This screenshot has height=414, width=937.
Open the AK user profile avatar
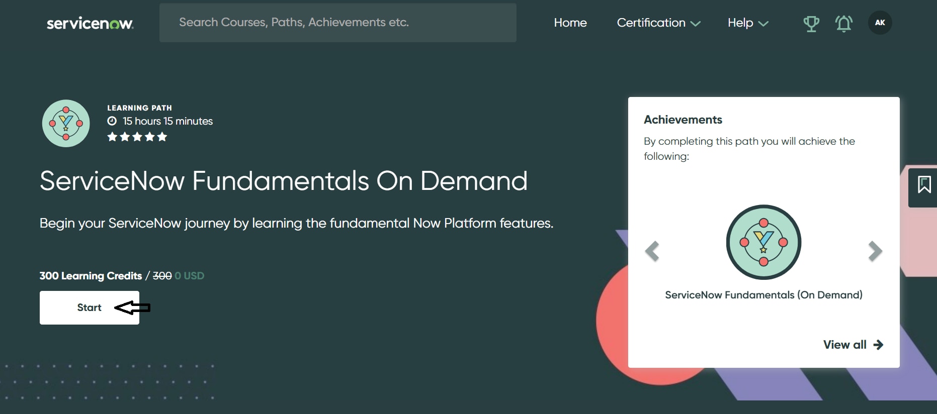(x=880, y=23)
